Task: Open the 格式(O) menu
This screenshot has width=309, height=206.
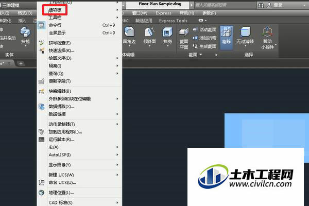Action: (x=25, y=13)
